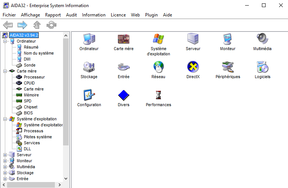Viewport: 288px width, 188px height.
Task: Open the Périphériques icon
Action: [228, 67]
